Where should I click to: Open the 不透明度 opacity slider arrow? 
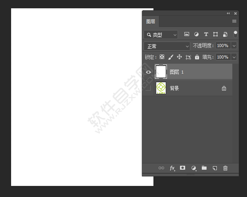pos(234,46)
